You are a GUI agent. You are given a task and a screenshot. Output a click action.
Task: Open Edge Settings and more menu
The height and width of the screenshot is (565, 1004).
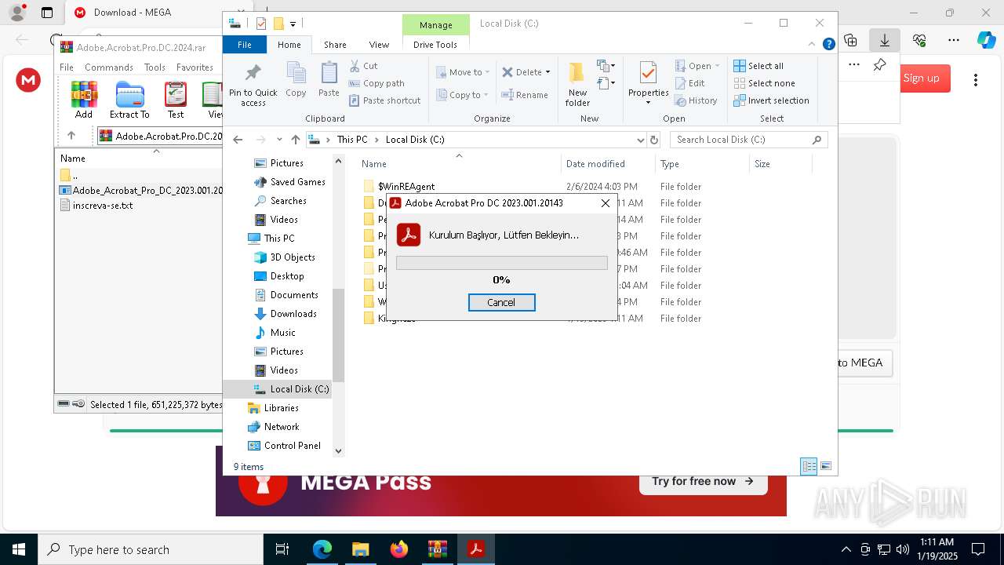coord(954,40)
